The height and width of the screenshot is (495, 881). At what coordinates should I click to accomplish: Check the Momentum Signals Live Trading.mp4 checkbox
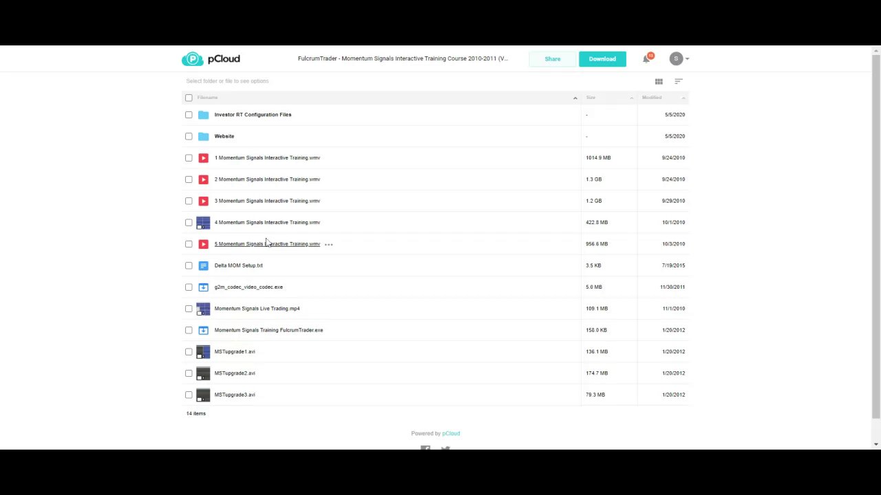coord(189,309)
